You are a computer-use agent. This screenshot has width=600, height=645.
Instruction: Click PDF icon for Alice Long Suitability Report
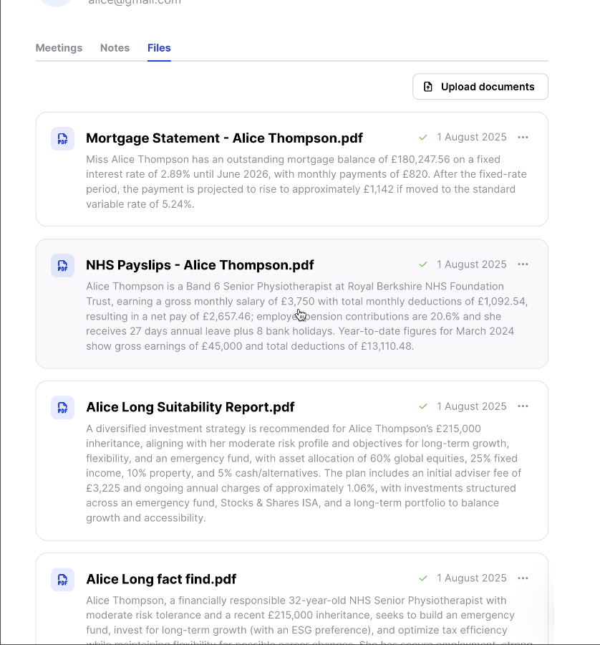62,407
